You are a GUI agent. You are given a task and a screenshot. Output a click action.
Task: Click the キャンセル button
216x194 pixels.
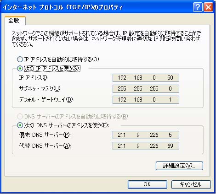tap(191, 184)
